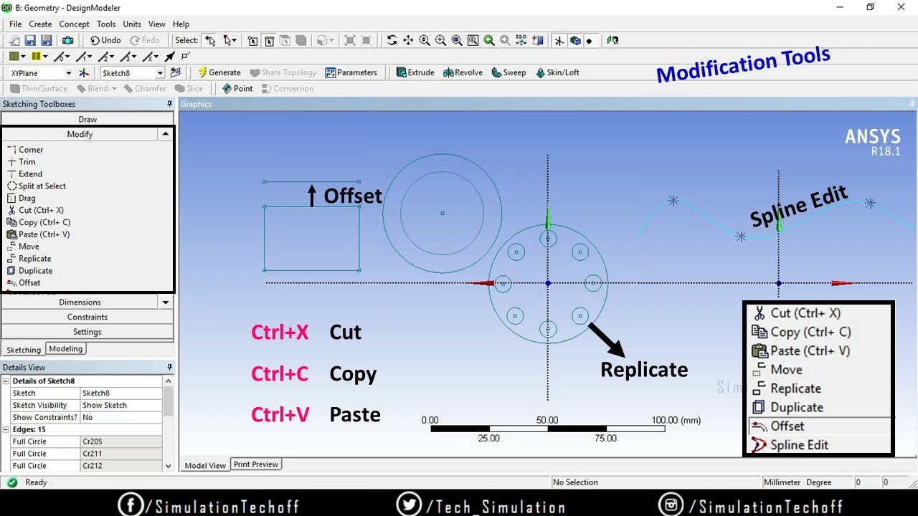The height and width of the screenshot is (516, 918).
Task: Click the Parameters button
Action: pos(351,72)
